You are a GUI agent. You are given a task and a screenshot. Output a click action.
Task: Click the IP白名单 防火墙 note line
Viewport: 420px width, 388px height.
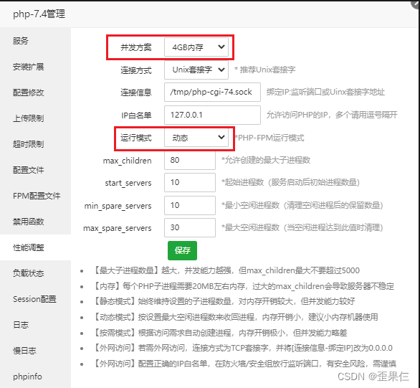point(244,364)
